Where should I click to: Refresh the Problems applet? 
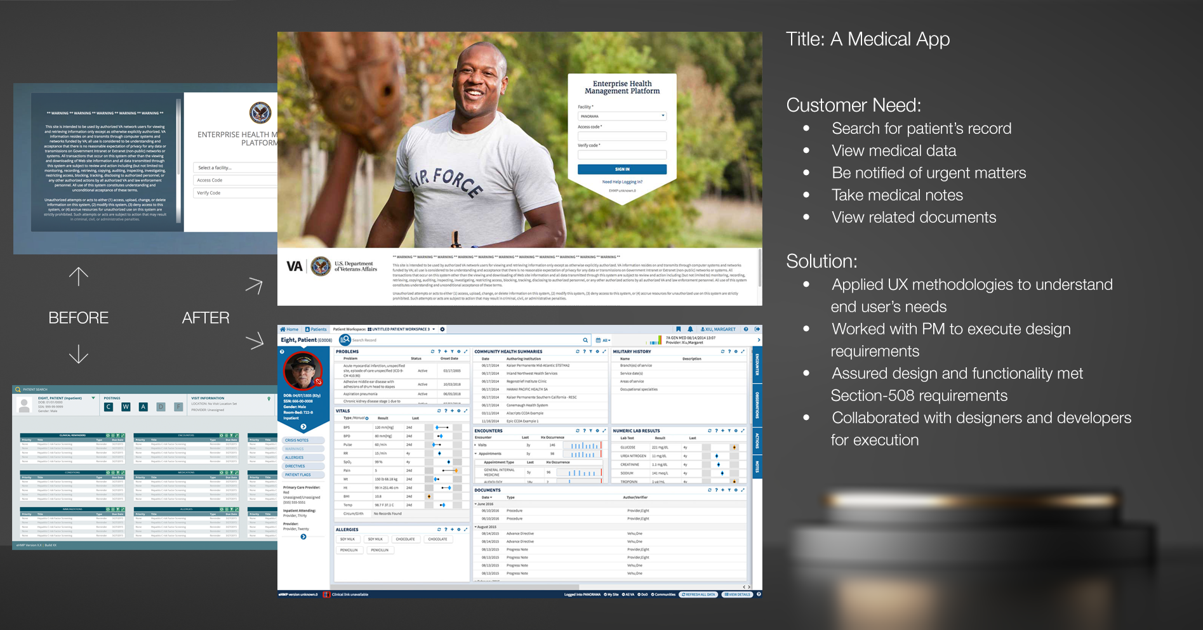pyautogui.click(x=433, y=351)
